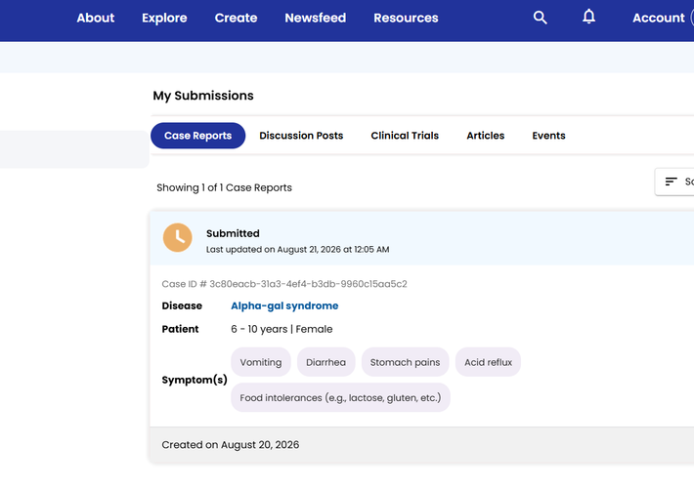Click the Case ID number text

[284, 284]
